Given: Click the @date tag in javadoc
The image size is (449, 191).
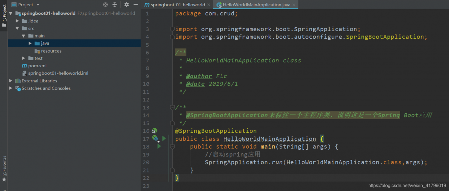Looking at the screenshot, I should click(x=195, y=84).
